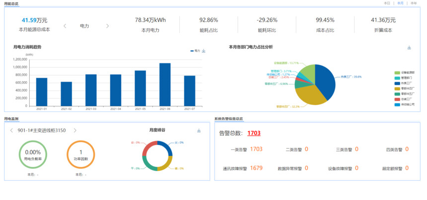The height and width of the screenshot is (200, 427).
Task: Click the tallest 2021-06 bar
Action: [165, 85]
